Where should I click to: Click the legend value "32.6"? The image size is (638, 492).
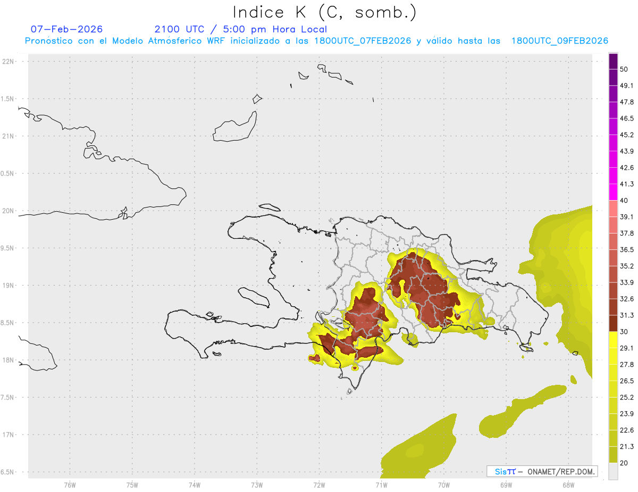tap(627, 299)
